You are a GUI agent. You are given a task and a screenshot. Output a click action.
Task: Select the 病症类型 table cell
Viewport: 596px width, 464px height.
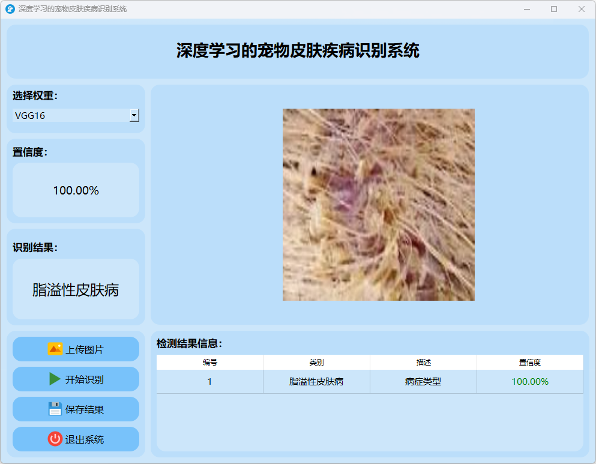point(423,382)
